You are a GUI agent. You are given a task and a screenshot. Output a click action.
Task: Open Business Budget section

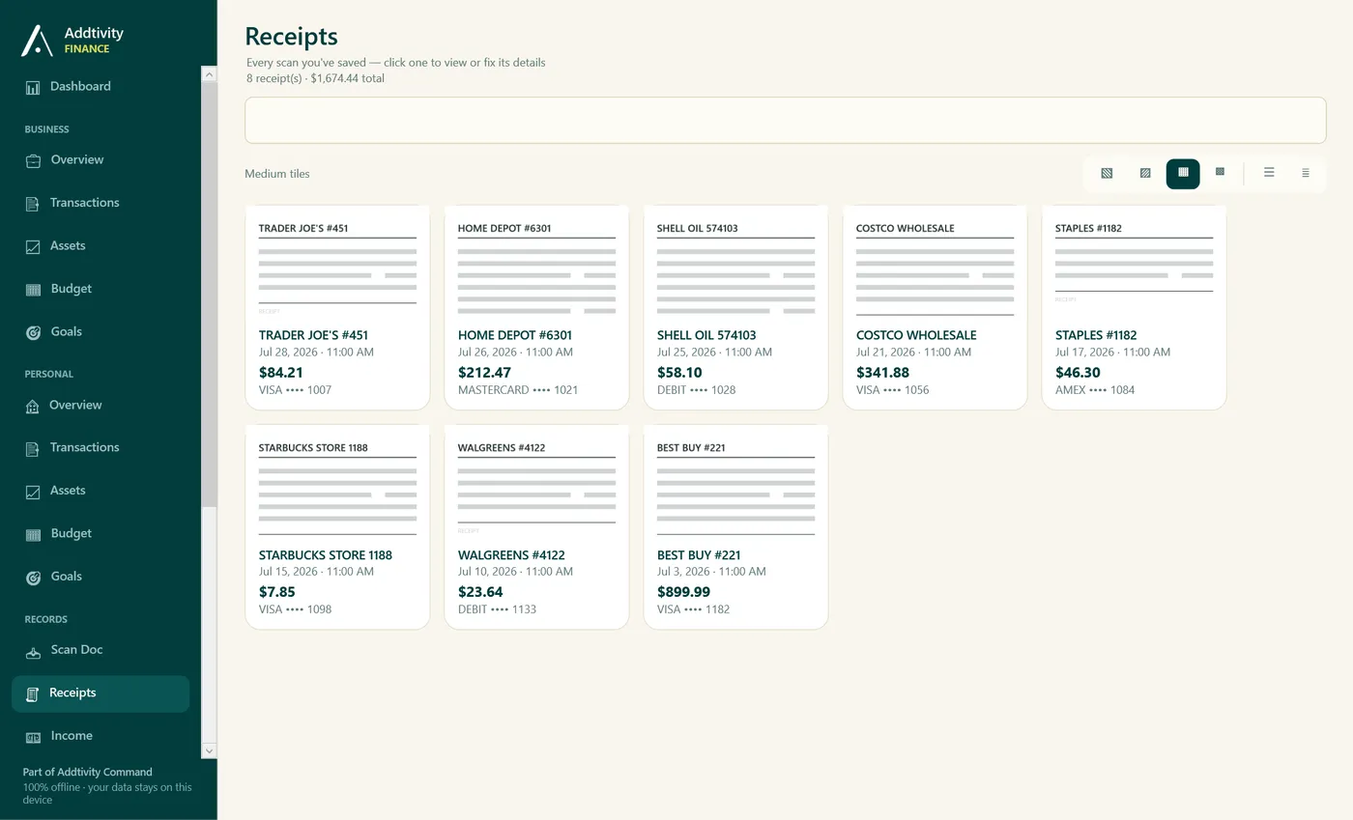[x=101, y=289]
